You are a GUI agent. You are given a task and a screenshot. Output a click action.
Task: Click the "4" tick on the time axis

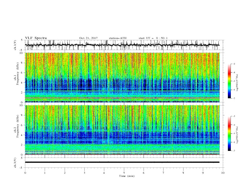(104, 173)
